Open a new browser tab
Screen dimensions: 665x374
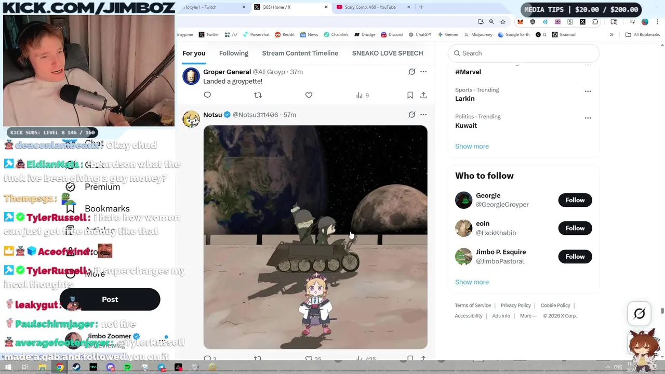tap(421, 7)
